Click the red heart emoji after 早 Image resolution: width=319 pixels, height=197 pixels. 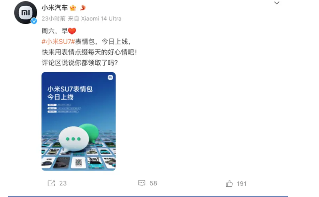pyautogui.click(x=72, y=31)
